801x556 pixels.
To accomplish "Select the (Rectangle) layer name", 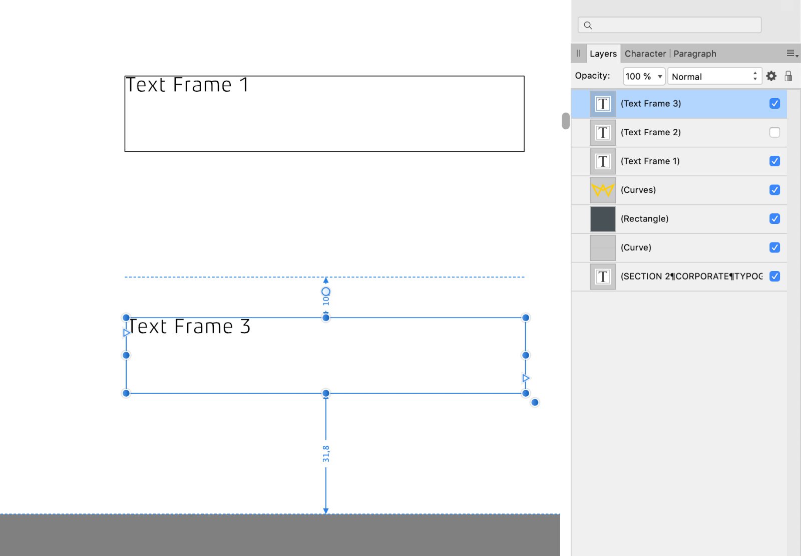I will tap(645, 219).
